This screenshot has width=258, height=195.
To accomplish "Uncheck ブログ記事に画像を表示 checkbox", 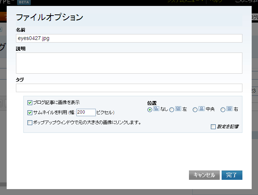I will [30, 102].
